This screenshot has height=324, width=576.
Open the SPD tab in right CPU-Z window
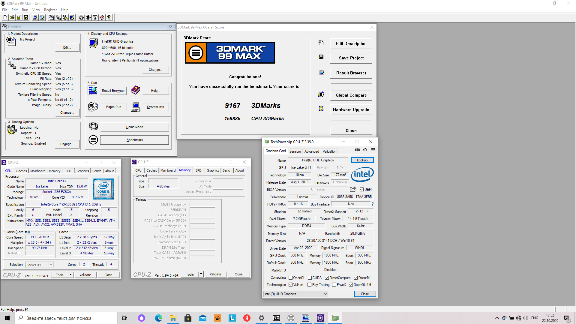click(199, 170)
